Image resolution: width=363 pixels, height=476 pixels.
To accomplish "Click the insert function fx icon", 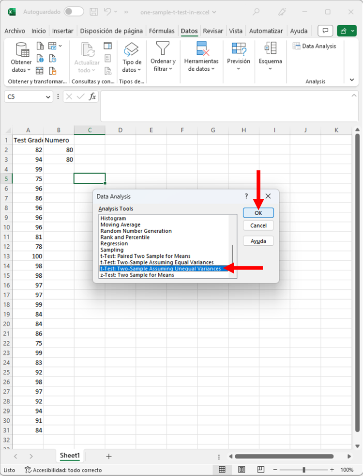I will click(92, 96).
